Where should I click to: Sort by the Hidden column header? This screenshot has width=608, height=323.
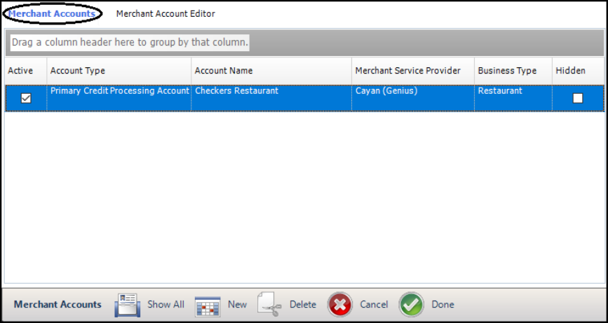pyautogui.click(x=578, y=71)
